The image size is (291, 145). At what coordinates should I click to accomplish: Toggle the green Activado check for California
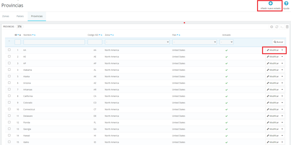[x=226, y=96]
